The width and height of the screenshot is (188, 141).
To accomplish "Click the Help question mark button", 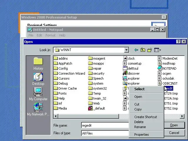I will [x=178, y=42].
